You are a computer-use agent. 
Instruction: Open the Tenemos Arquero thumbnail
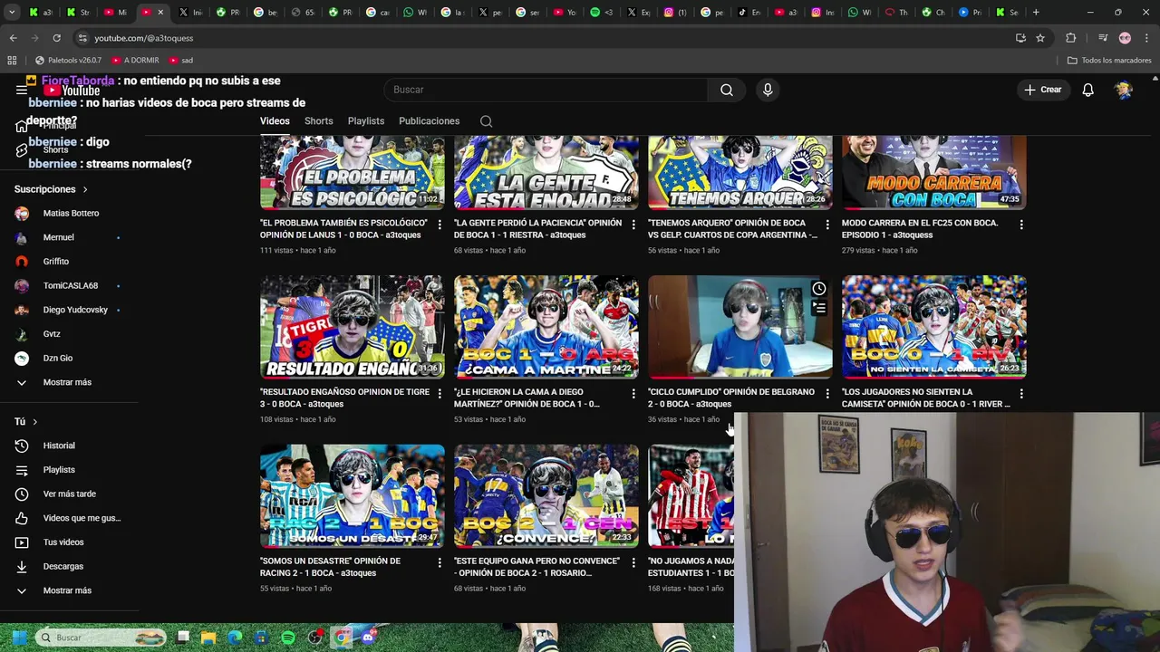tap(740, 172)
